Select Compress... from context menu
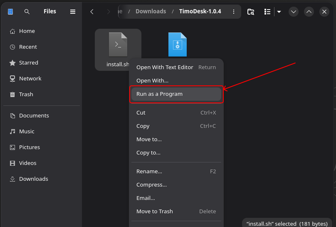 pyautogui.click(x=151, y=185)
